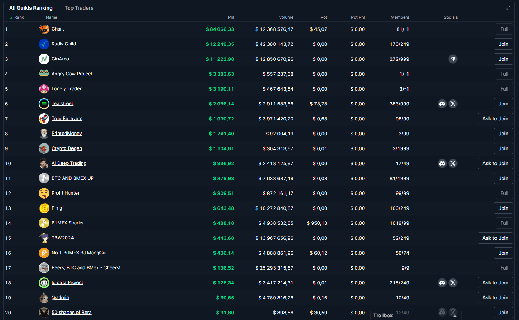Click the Profit Hunter emoji avatar

(x=44, y=193)
